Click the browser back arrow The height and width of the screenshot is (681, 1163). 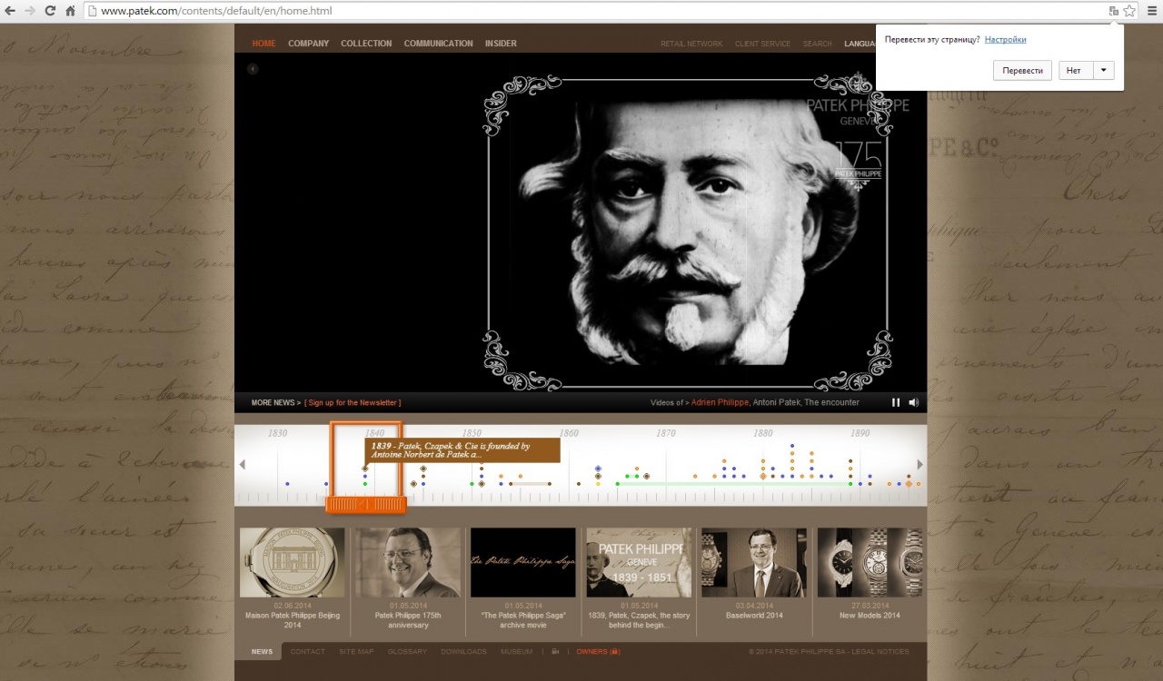pos(10,11)
